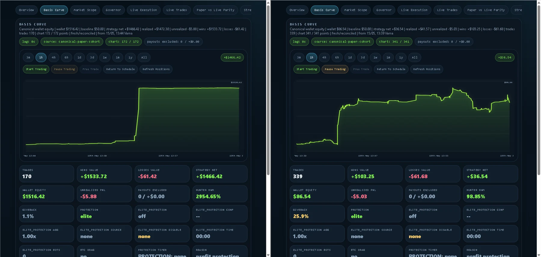Click Start Trading in left dashboard

(36, 69)
